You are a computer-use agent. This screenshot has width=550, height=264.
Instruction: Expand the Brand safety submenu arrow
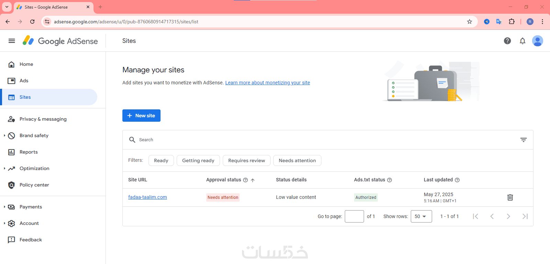point(4,135)
